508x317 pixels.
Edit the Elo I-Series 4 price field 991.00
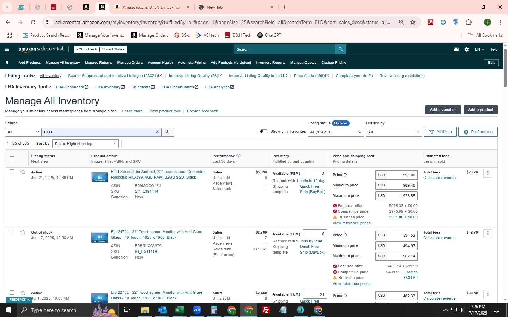coord(402,175)
